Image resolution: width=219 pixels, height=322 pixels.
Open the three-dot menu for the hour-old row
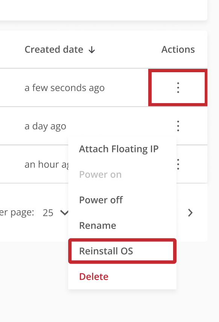pos(178,164)
